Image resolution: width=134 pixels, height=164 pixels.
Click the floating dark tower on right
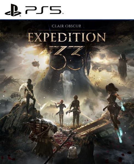point(122,67)
